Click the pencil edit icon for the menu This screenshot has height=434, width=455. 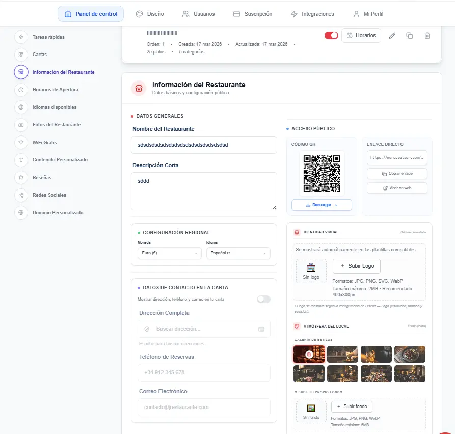[x=392, y=36]
